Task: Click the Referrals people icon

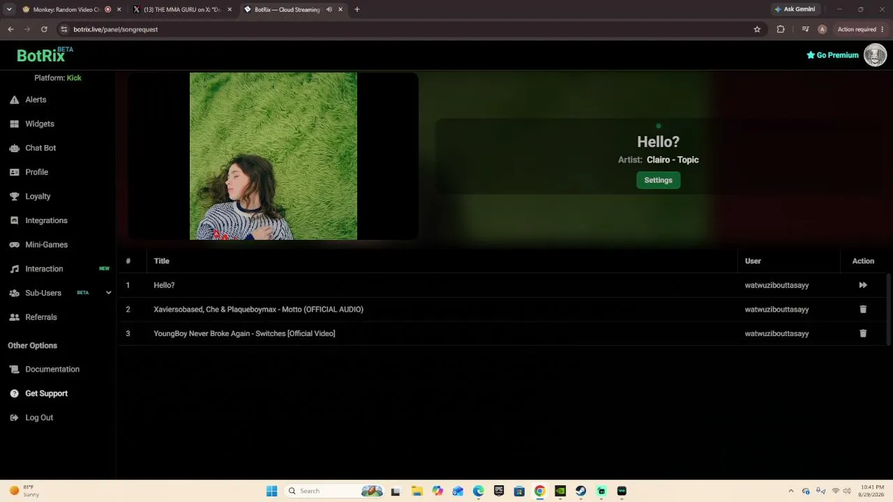Action: (14, 317)
